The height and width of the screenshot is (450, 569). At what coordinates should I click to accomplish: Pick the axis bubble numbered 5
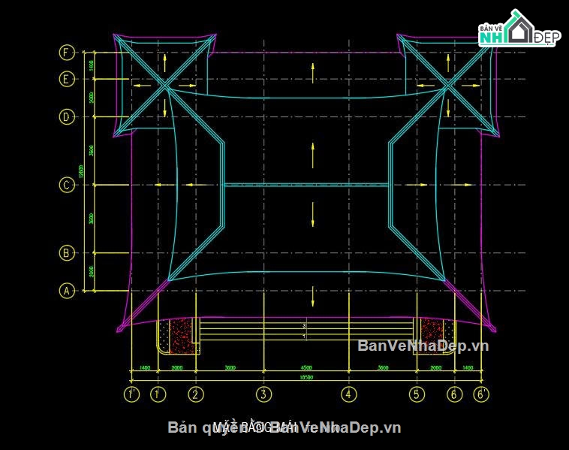[x=417, y=394]
